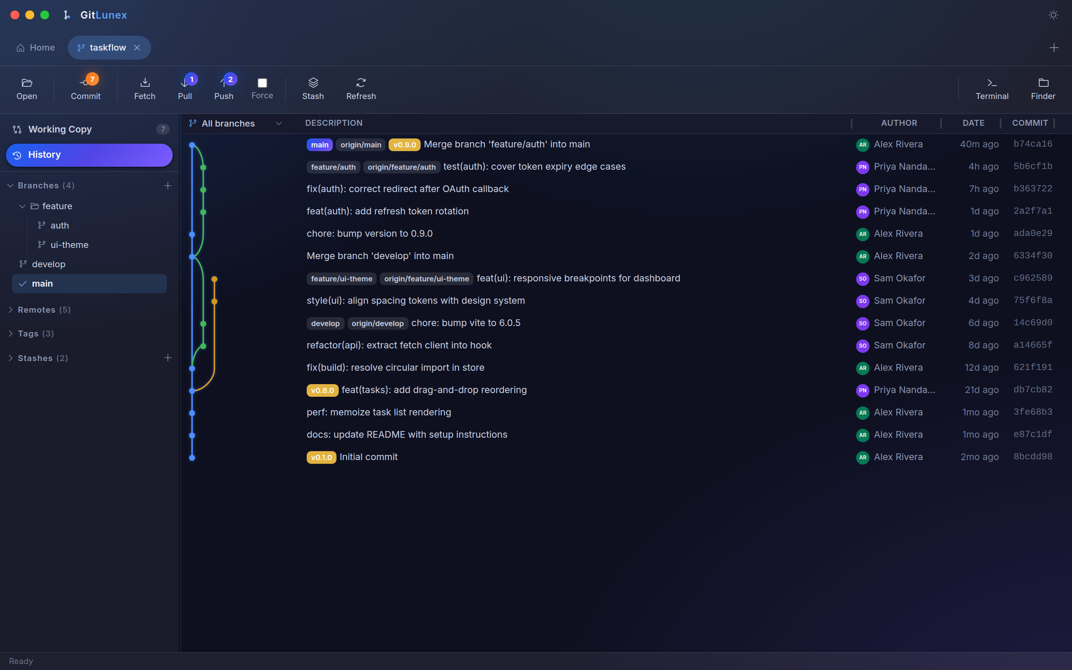Screen dimensions: 1072x670
Task: Click the origin/develop badge
Action: [x=377, y=323]
